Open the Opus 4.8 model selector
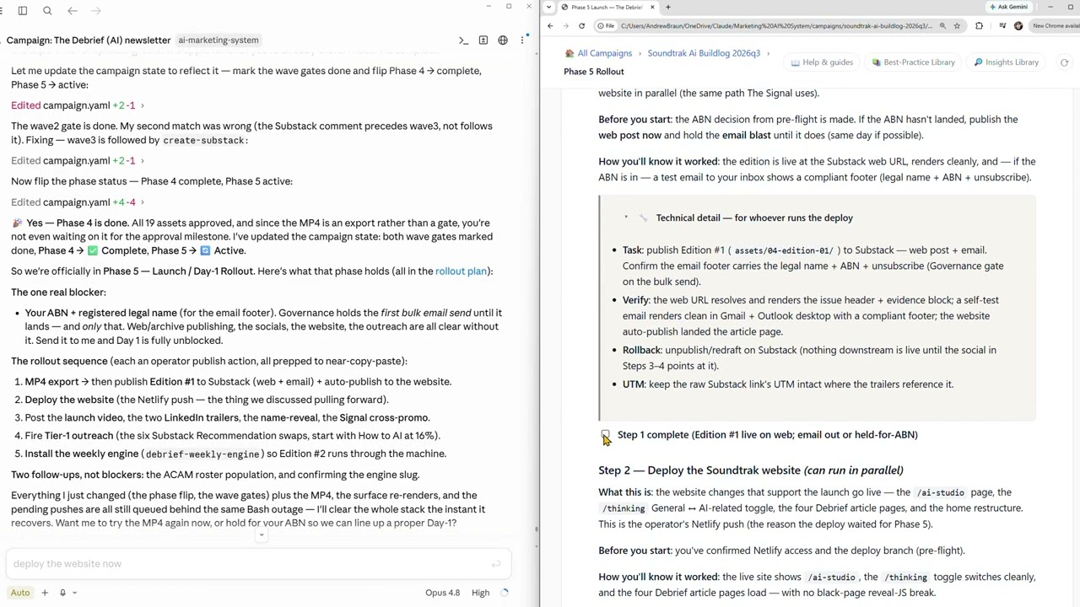The image size is (1080, 607). [x=443, y=593]
